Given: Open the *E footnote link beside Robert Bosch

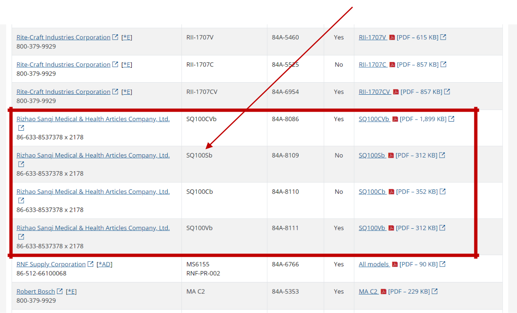Looking at the screenshot, I should 71,291.
